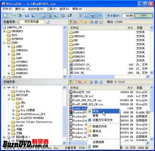Click the Up arrow icon in 光盘目录 toolbar
This screenshot has width=155, height=151.
tap(71, 22)
